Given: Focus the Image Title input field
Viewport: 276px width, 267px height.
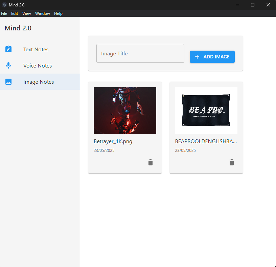Looking at the screenshot, I should click(x=140, y=53).
